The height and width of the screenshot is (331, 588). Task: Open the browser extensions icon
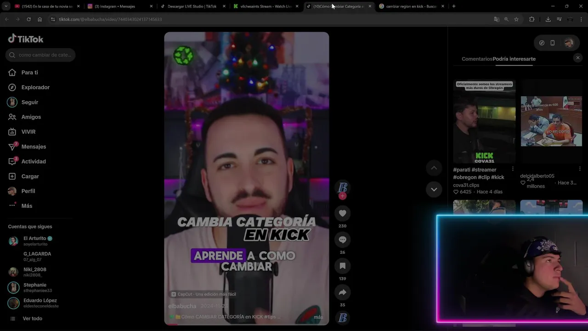tap(532, 19)
